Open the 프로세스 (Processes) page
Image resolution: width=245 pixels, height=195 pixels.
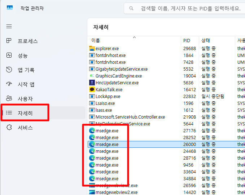(x=43, y=41)
